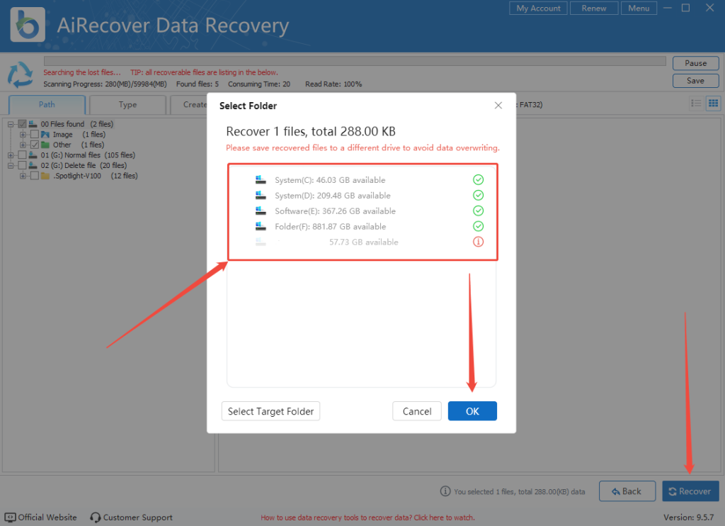Viewport: 725px width, 526px height.
Task: Uncheck the Other folder checkbox
Action: click(x=36, y=145)
